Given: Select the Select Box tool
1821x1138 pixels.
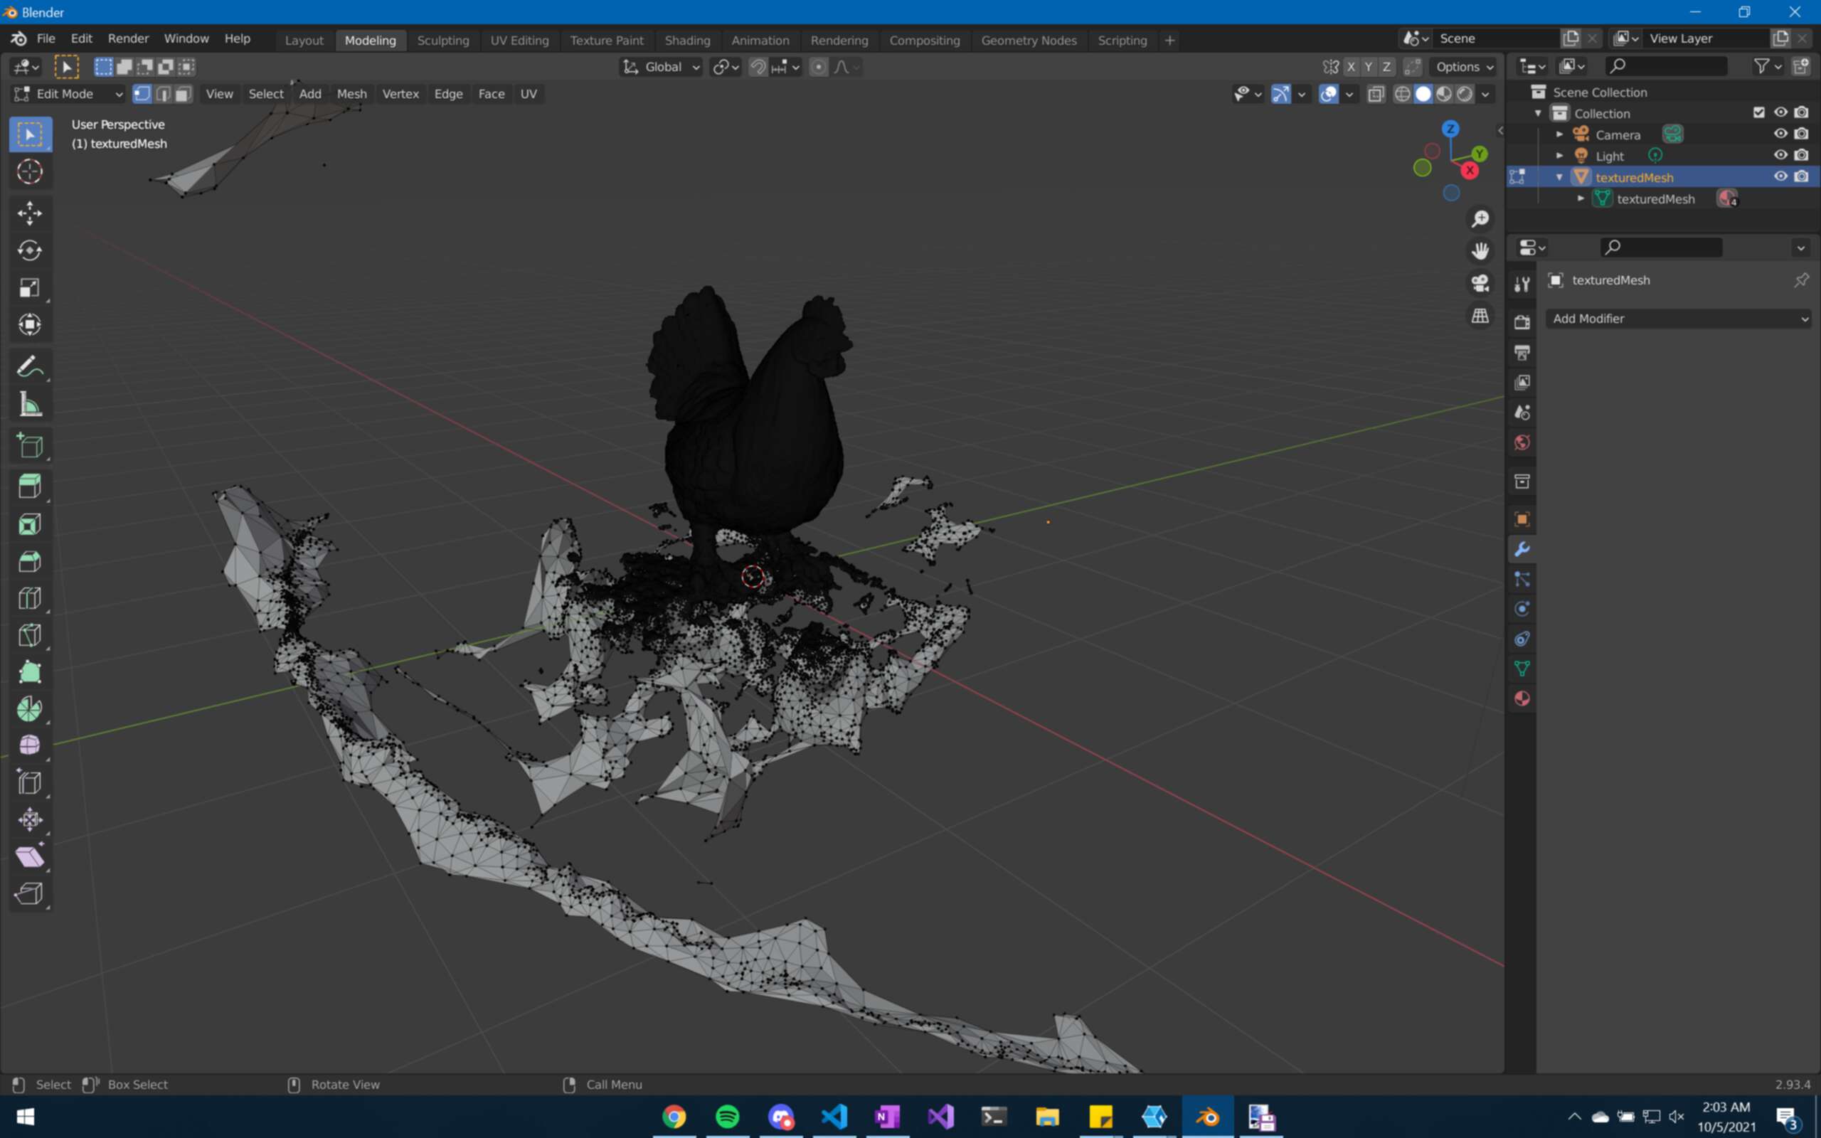Looking at the screenshot, I should click(x=30, y=134).
